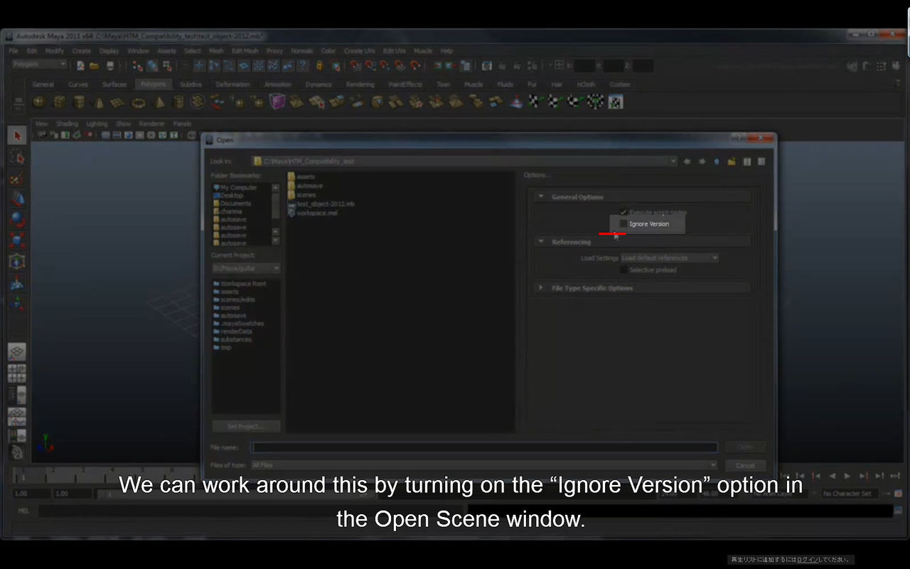Click the Save Scene icon in status line

(109, 65)
